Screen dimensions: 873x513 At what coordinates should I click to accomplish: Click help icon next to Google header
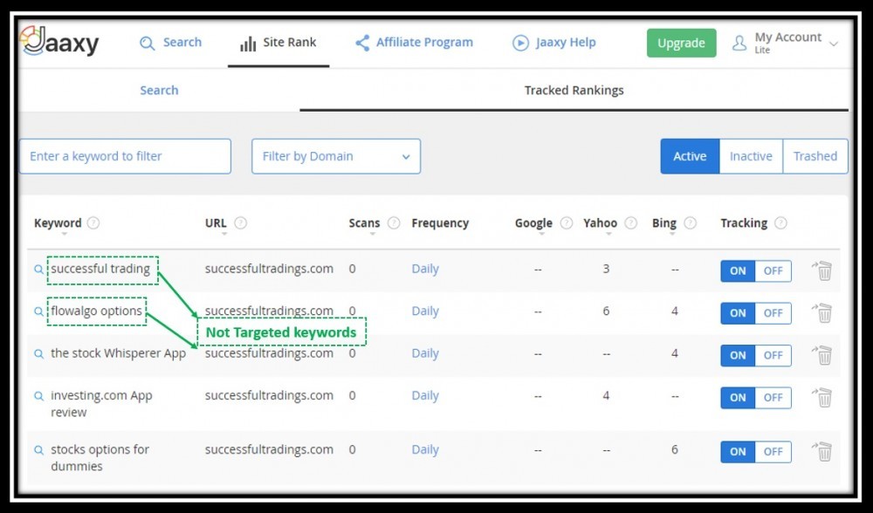coord(567,223)
